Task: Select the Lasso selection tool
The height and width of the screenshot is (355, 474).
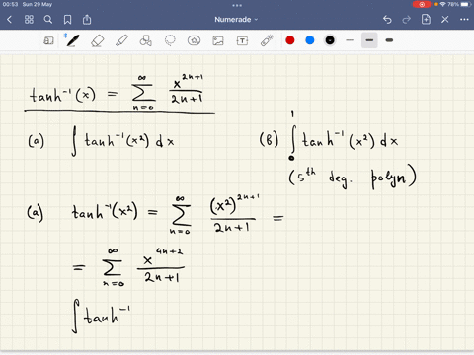Action: 170,40
